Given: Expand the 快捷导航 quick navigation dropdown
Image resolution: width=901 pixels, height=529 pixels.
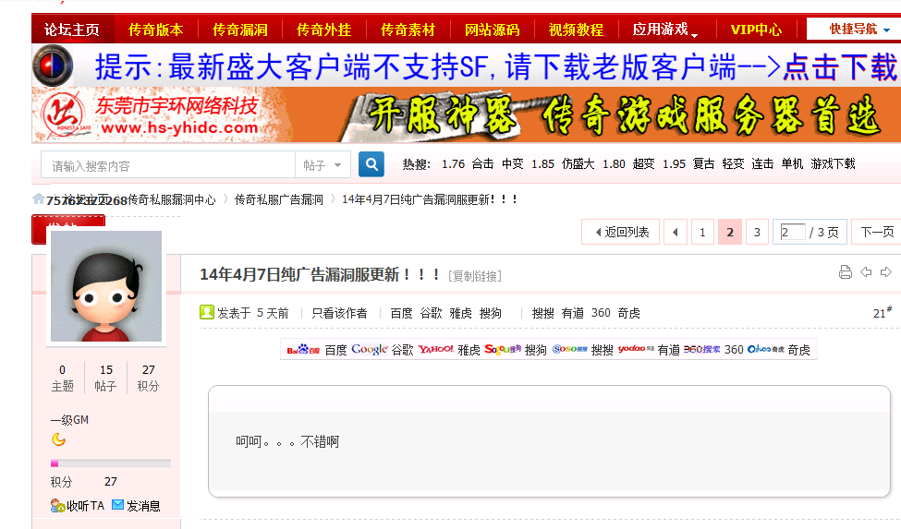Looking at the screenshot, I should 853,30.
